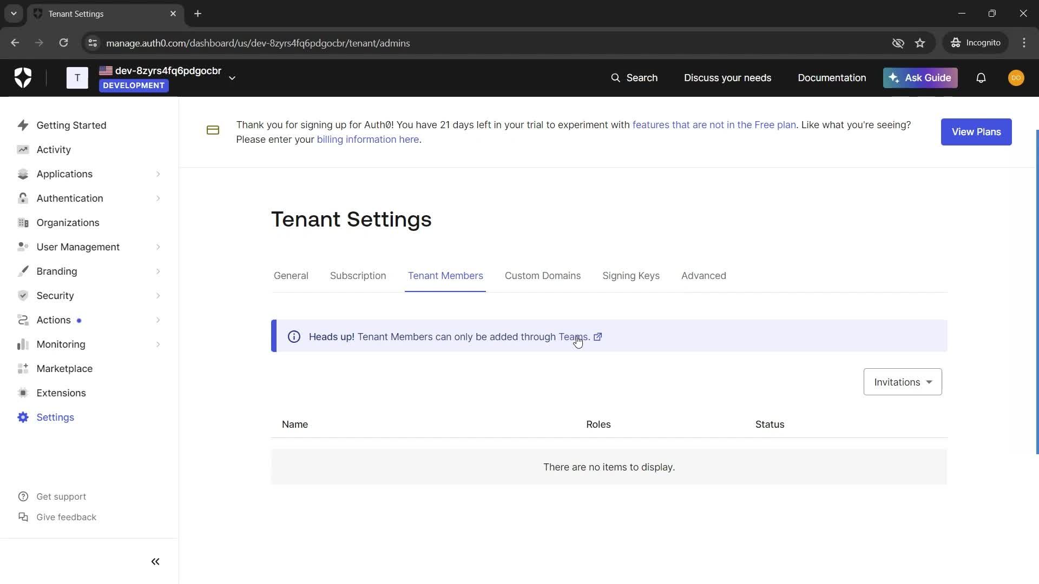This screenshot has width=1039, height=584.
Task: Expand the Actions submenu chevron
Action: (158, 320)
